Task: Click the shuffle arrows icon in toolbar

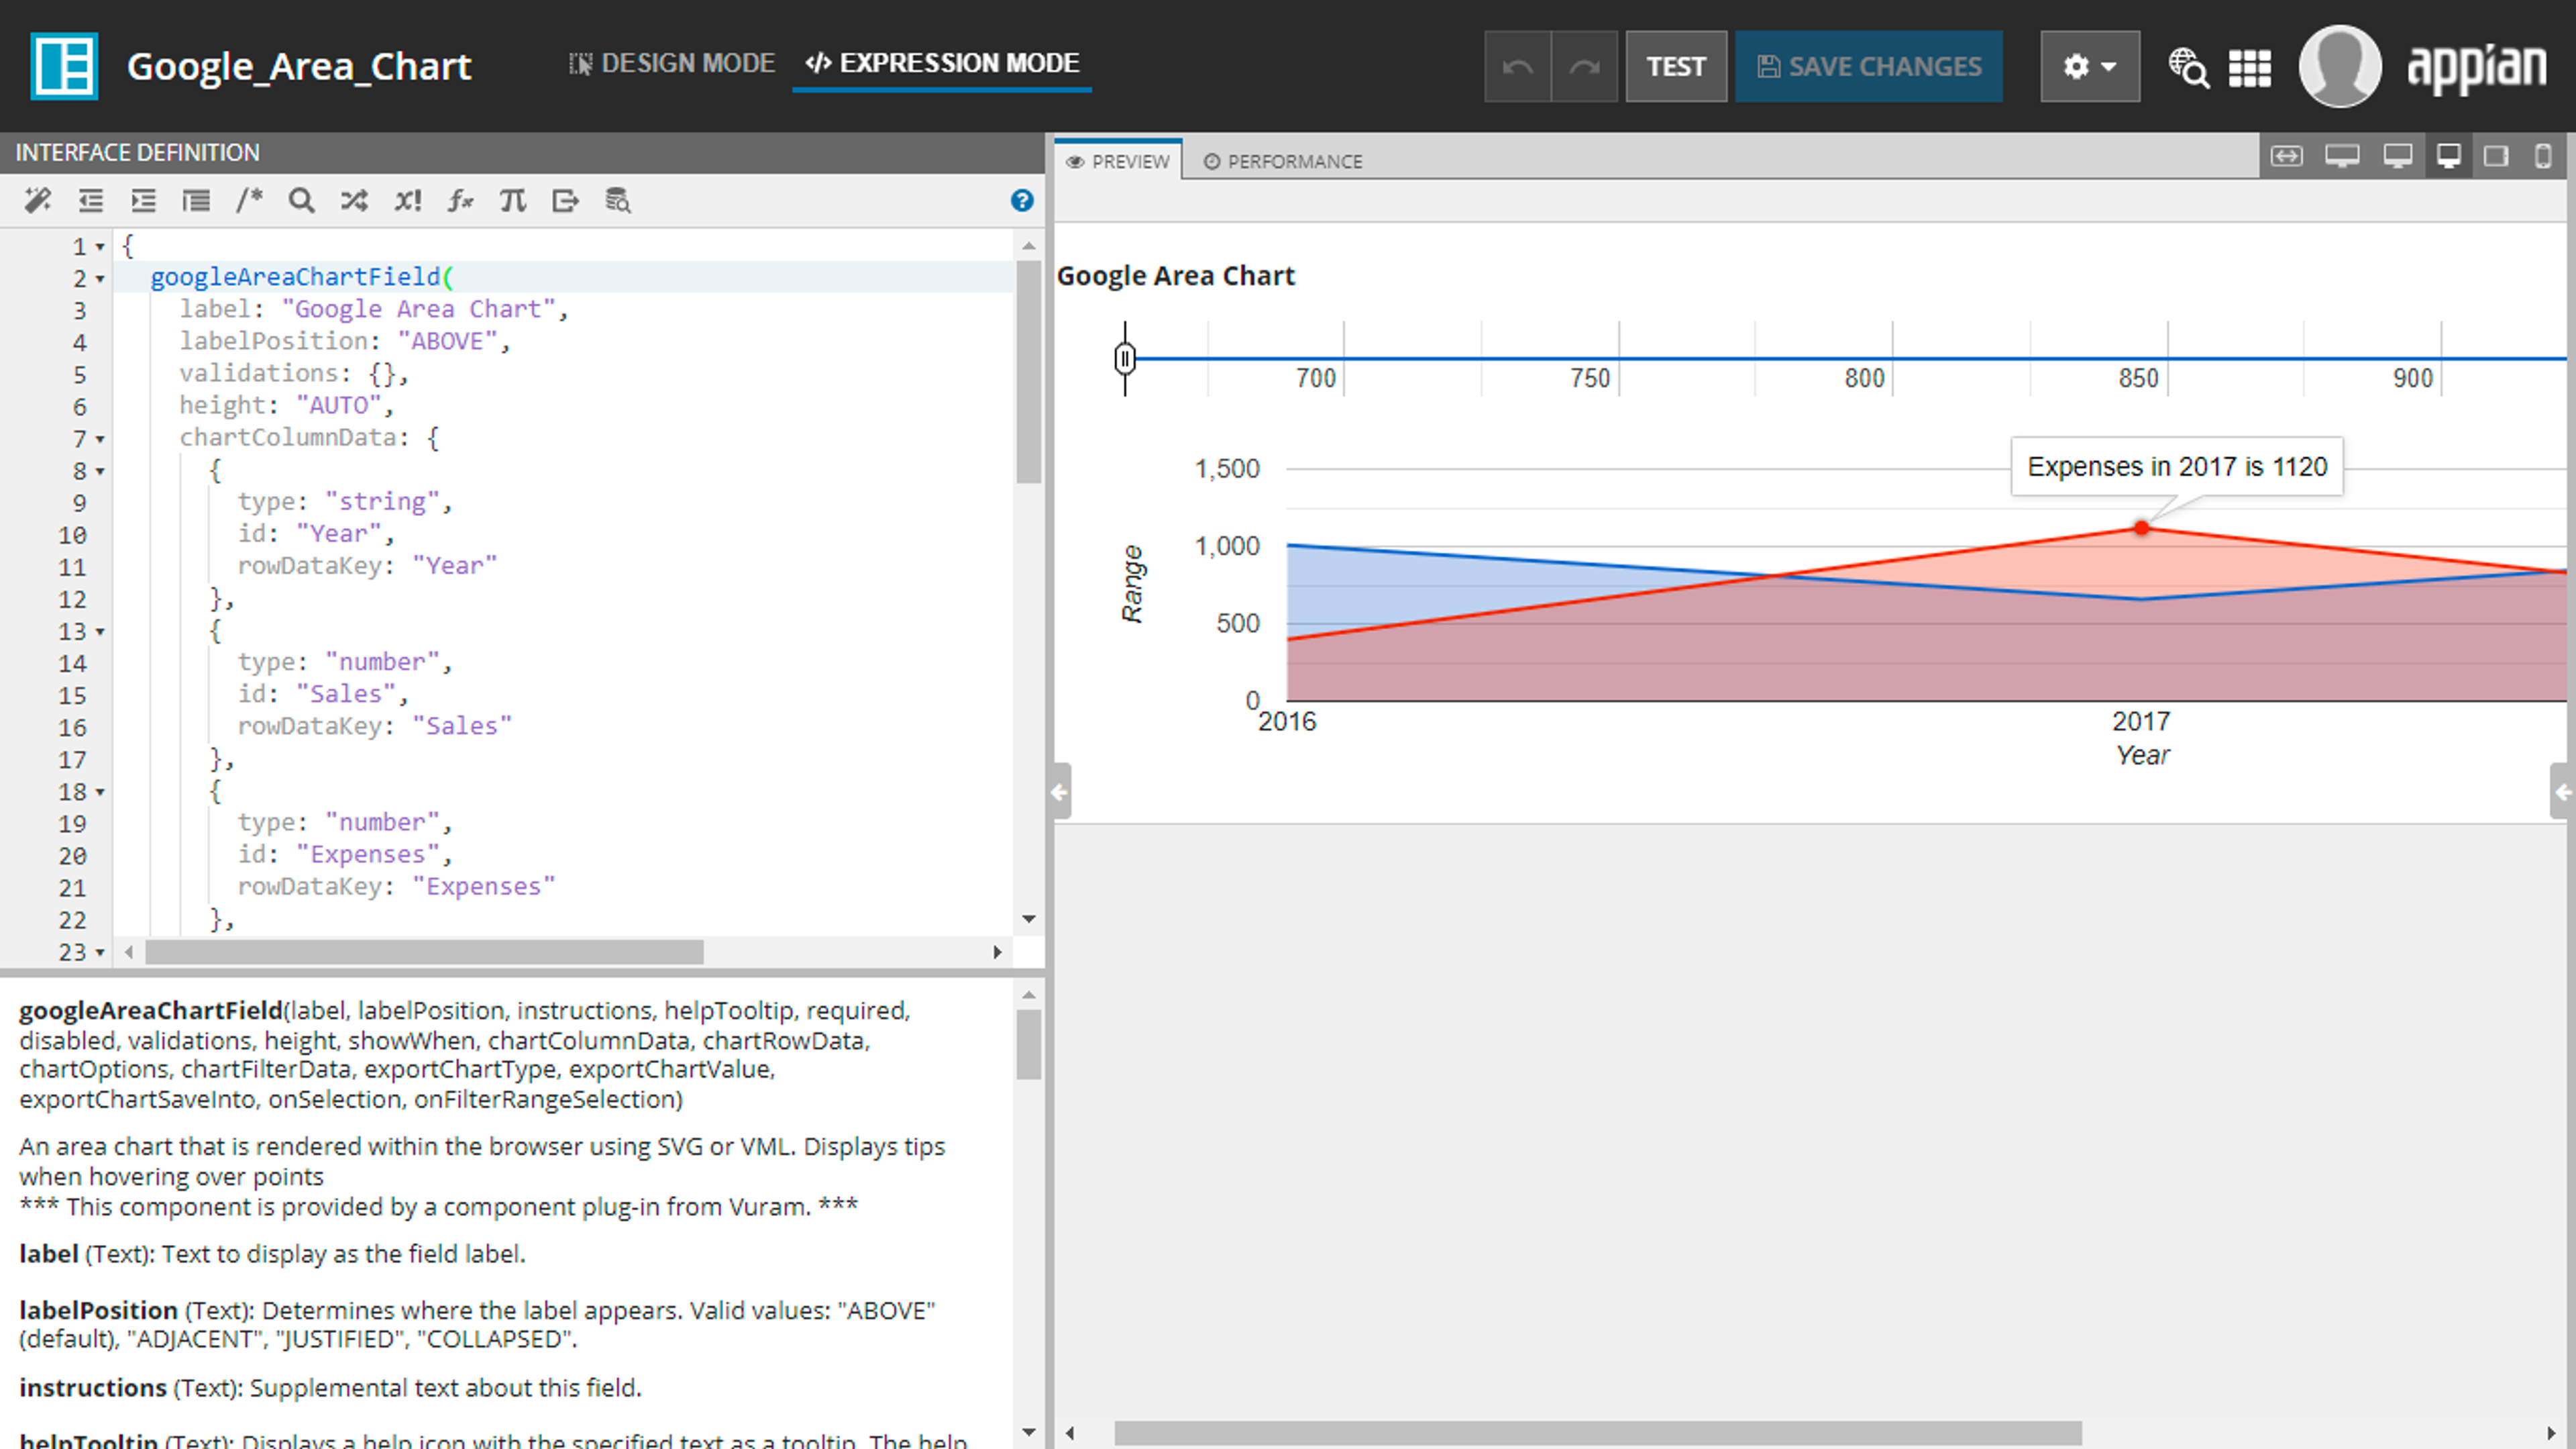Action: 354,200
